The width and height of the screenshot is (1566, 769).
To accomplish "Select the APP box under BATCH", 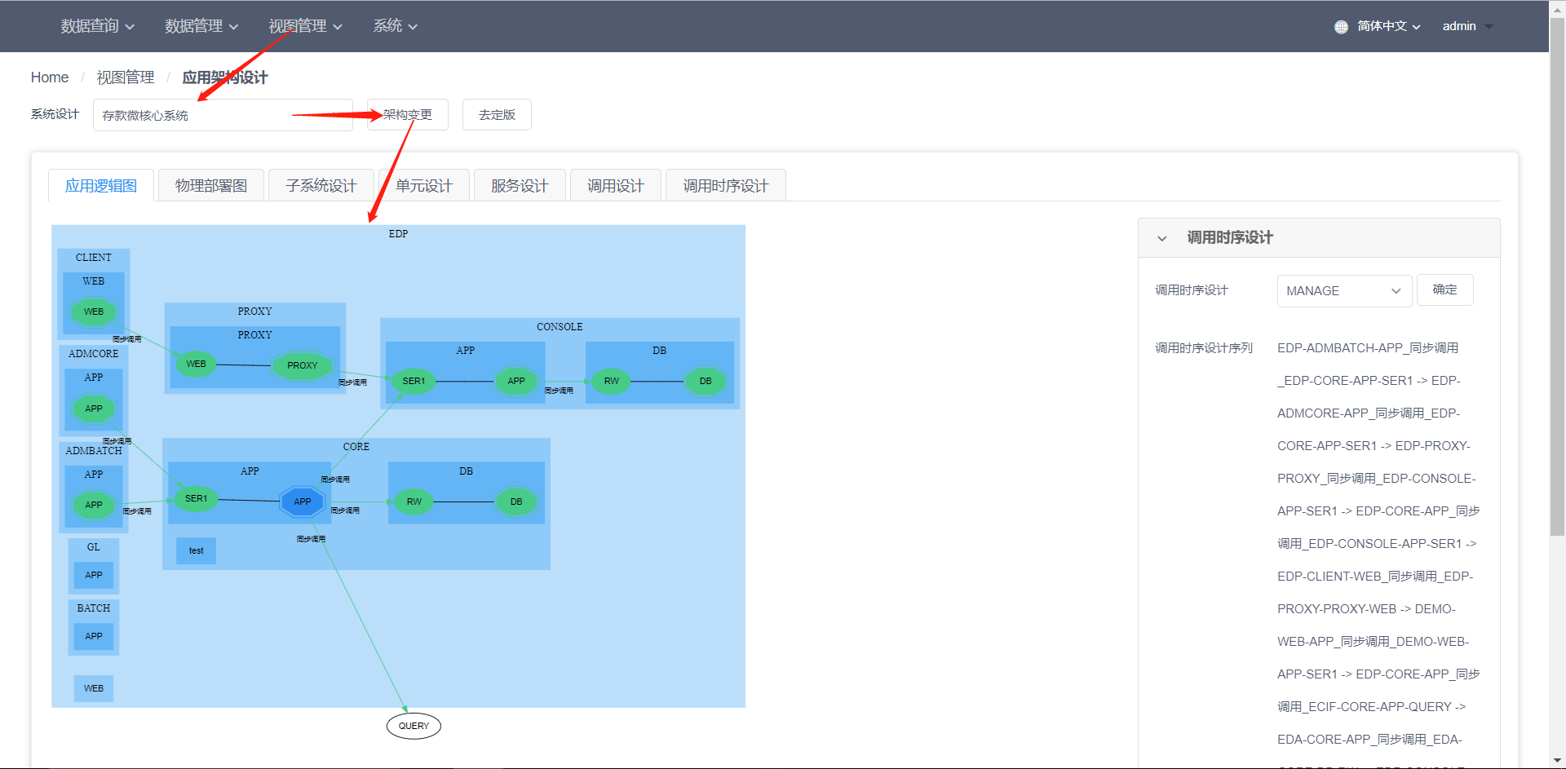I will (94, 636).
